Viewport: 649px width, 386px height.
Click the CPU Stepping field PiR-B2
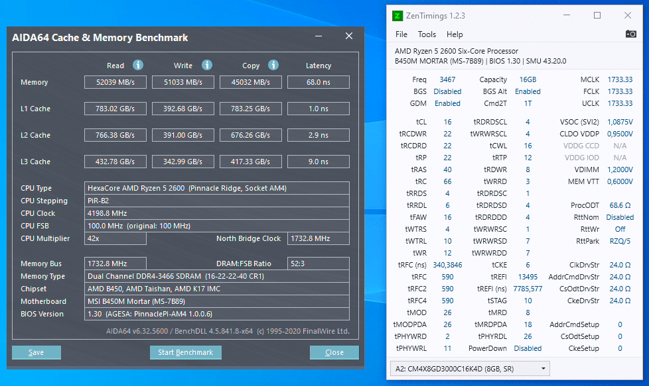pyautogui.click(x=217, y=201)
